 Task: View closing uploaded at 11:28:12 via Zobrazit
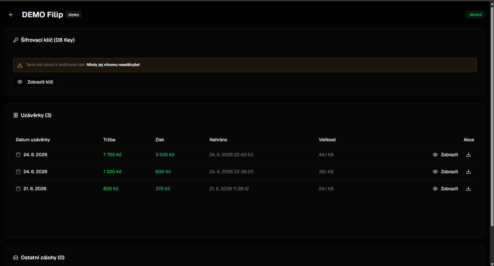point(445,189)
